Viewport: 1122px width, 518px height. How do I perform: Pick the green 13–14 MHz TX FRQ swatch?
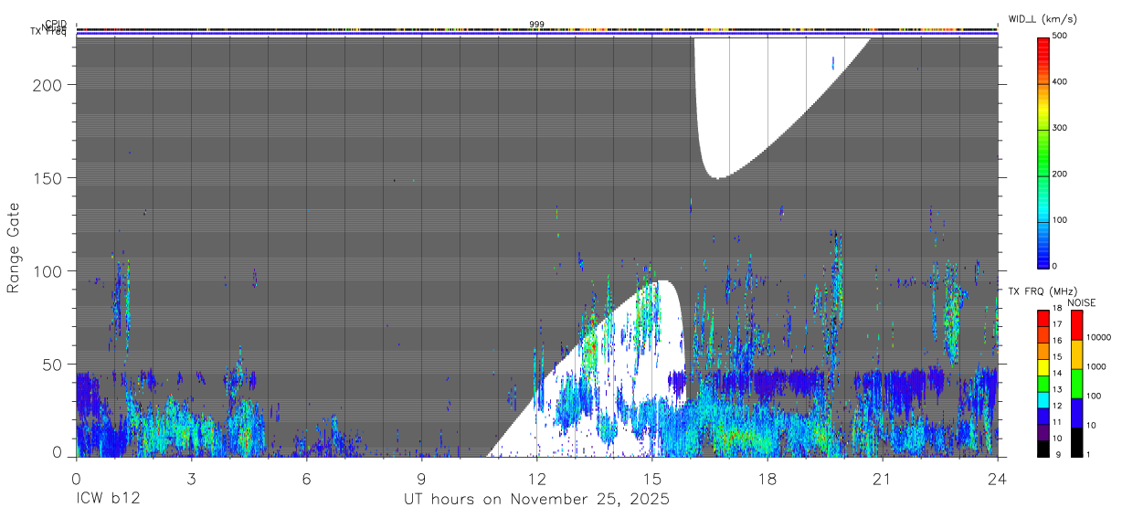[x=1044, y=382]
